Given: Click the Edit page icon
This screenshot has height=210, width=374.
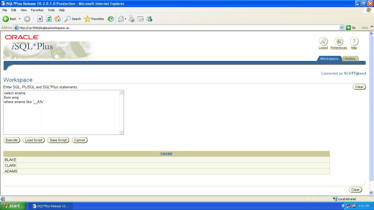Looking at the screenshot, I should 140,19.
